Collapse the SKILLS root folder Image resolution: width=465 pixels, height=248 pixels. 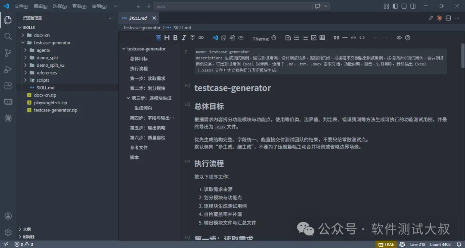pyautogui.click(x=19, y=28)
